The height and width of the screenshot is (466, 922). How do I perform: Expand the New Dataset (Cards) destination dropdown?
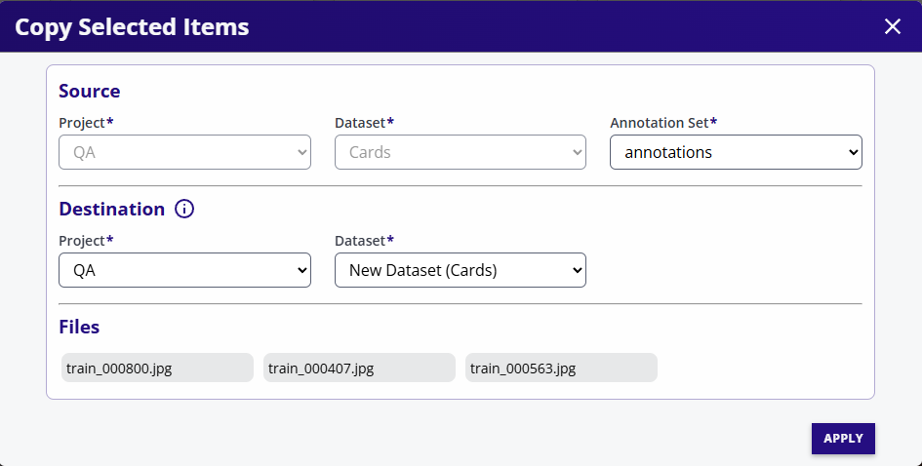(460, 270)
